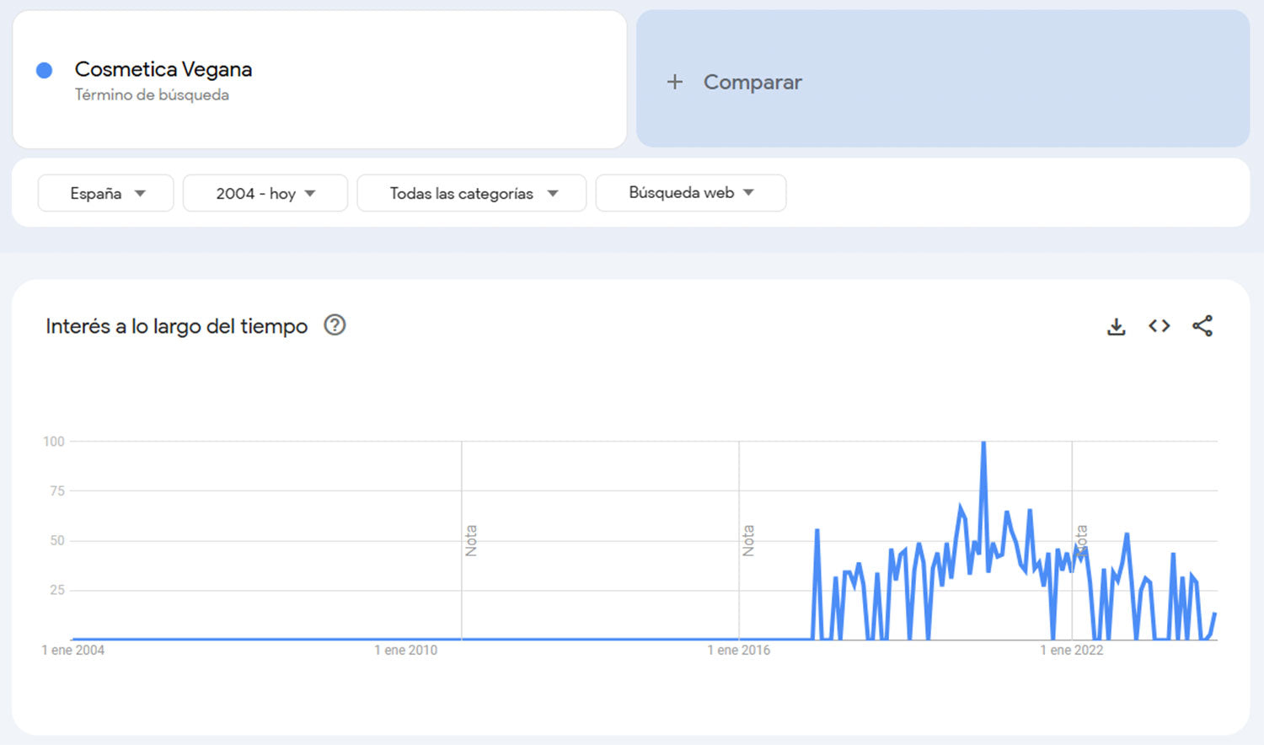Open the España region dropdown
The height and width of the screenshot is (745, 1264).
106,193
